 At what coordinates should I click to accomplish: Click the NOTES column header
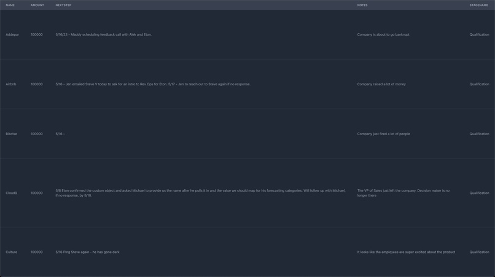pyautogui.click(x=362, y=5)
